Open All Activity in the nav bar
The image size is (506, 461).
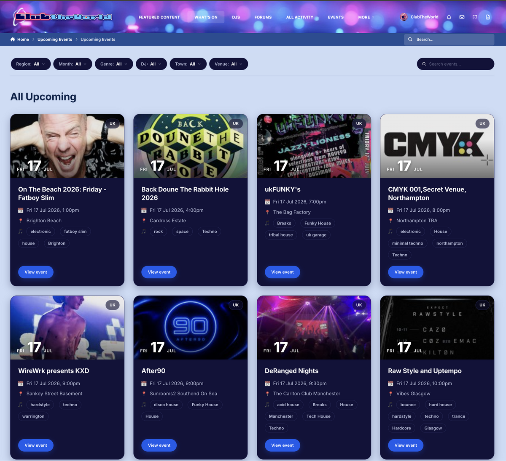coord(300,17)
